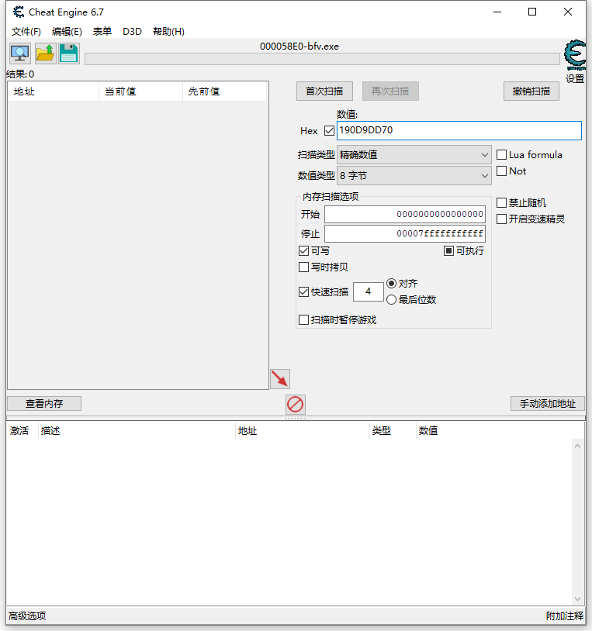Open the 表单 menu
The image size is (592, 631).
point(102,32)
